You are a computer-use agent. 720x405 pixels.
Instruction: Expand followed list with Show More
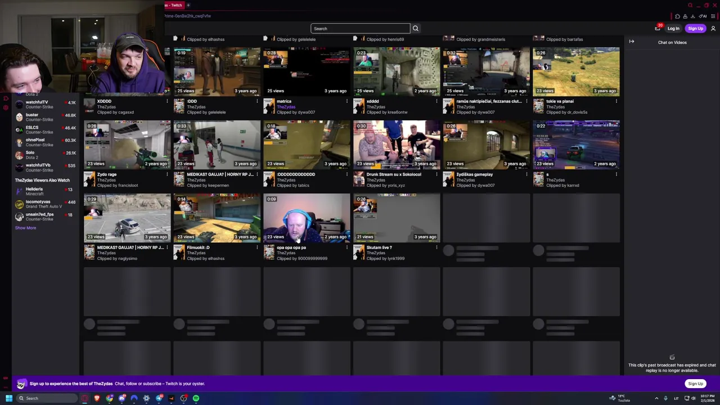[x=25, y=228]
